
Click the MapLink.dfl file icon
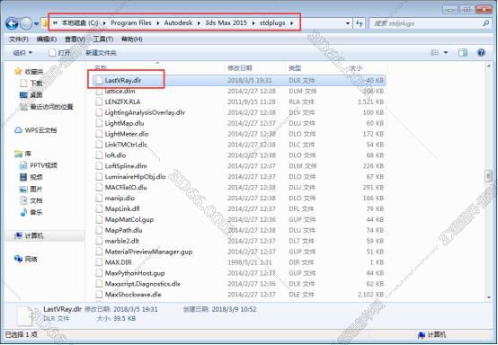[x=99, y=208]
